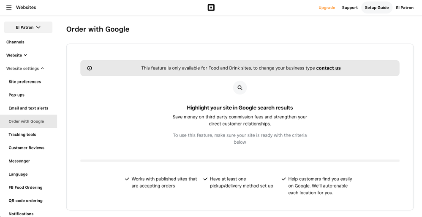This screenshot has height=217, width=422.
Task: Collapse the Website settings section
Action: [x=25, y=68]
